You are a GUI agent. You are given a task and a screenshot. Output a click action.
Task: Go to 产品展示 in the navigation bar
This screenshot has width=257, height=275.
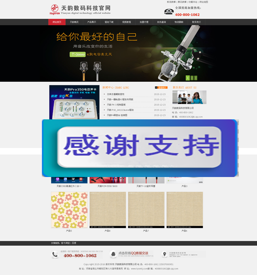(92, 22)
